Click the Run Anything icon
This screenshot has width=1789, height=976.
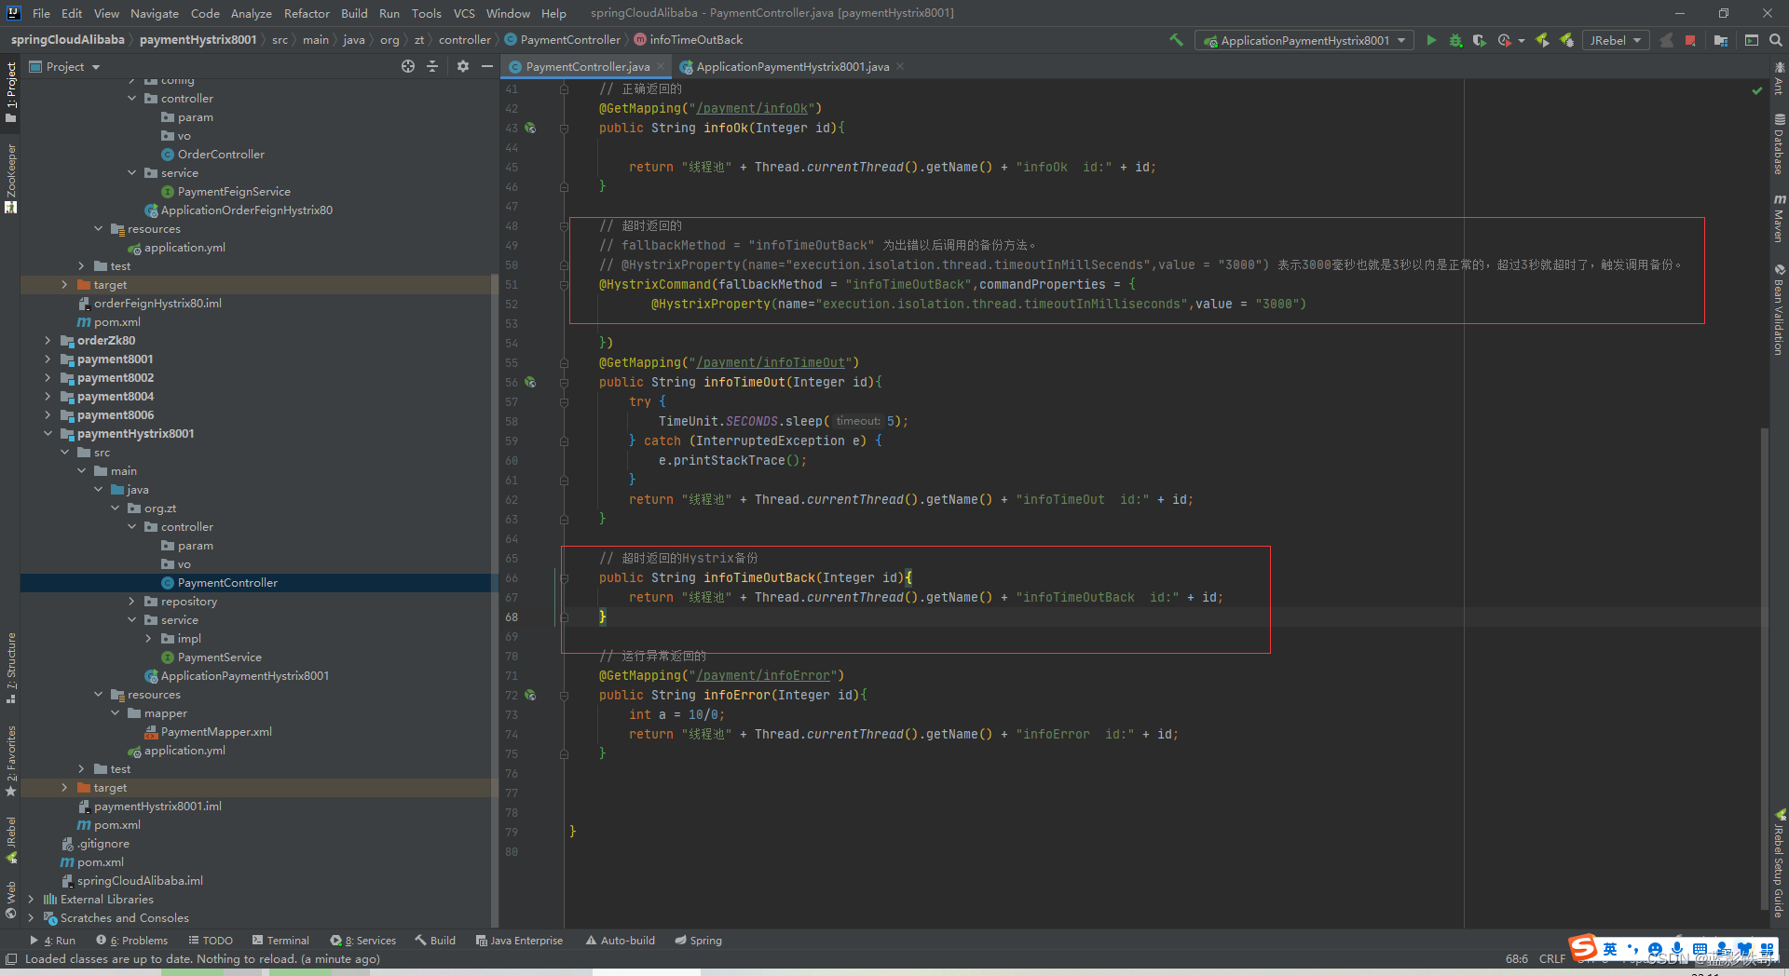pos(1752,40)
